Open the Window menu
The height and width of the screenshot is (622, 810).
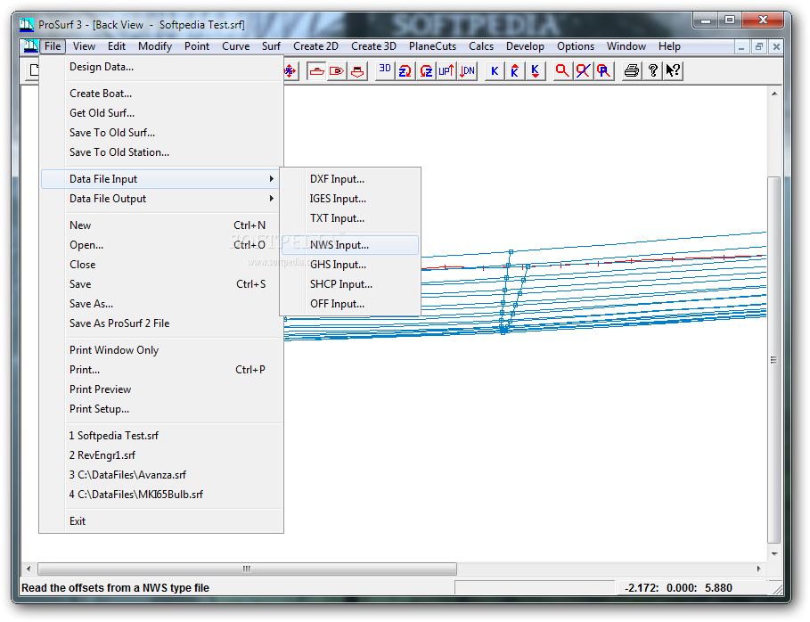(x=626, y=46)
